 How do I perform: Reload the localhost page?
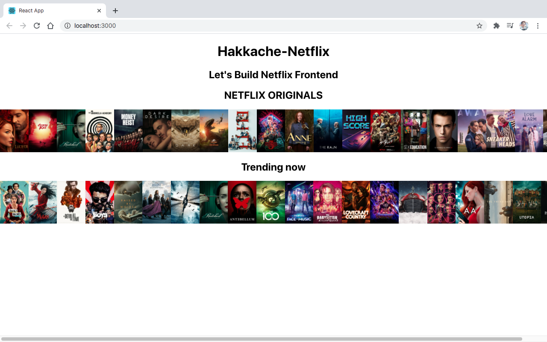point(37,26)
